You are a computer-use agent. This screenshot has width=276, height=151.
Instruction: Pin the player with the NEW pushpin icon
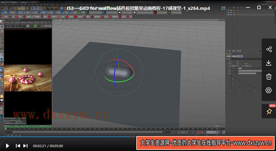coord(269,111)
